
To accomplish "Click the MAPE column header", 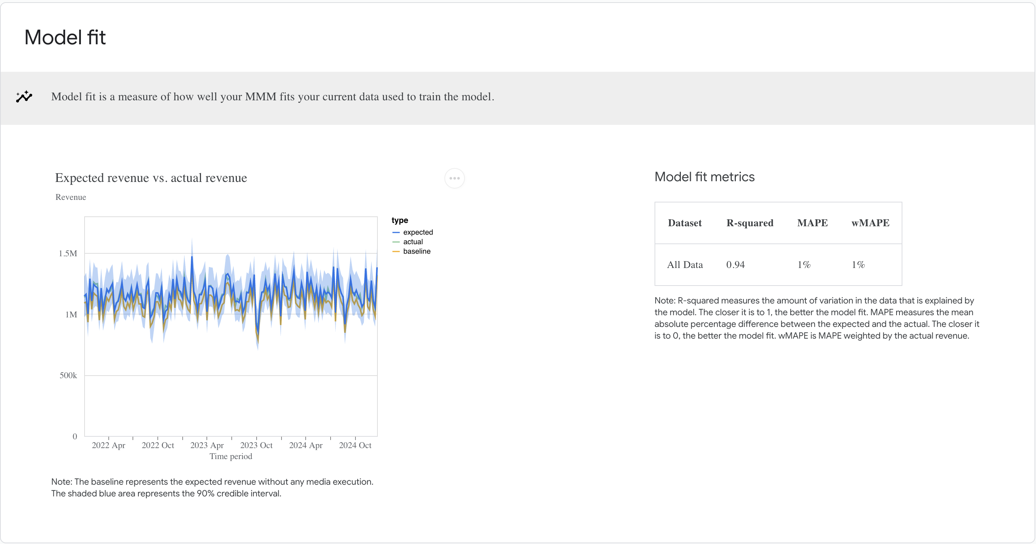I will click(812, 223).
